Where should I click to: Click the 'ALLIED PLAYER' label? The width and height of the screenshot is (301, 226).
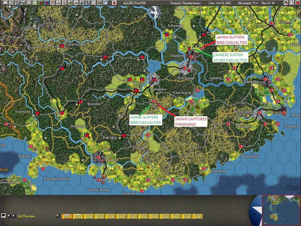pyautogui.click(x=134, y=3)
